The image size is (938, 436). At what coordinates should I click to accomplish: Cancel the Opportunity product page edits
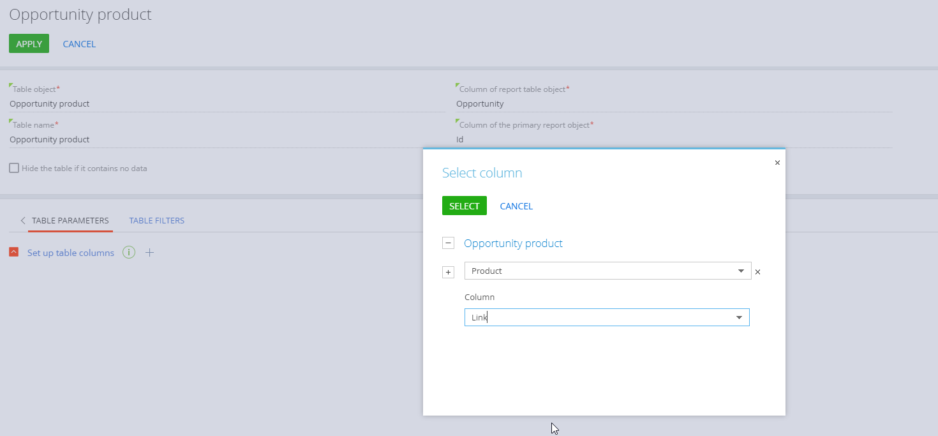click(79, 44)
